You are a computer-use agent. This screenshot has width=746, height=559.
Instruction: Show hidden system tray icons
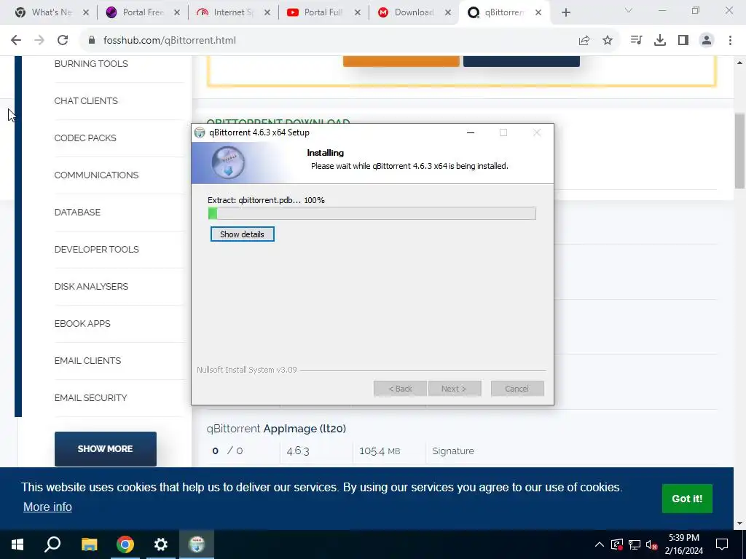(600, 544)
